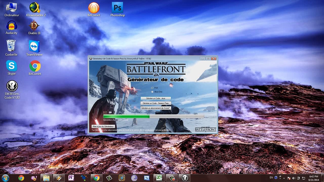Open the Windows Start menu
The width and height of the screenshot is (324, 182).
(x=5, y=178)
